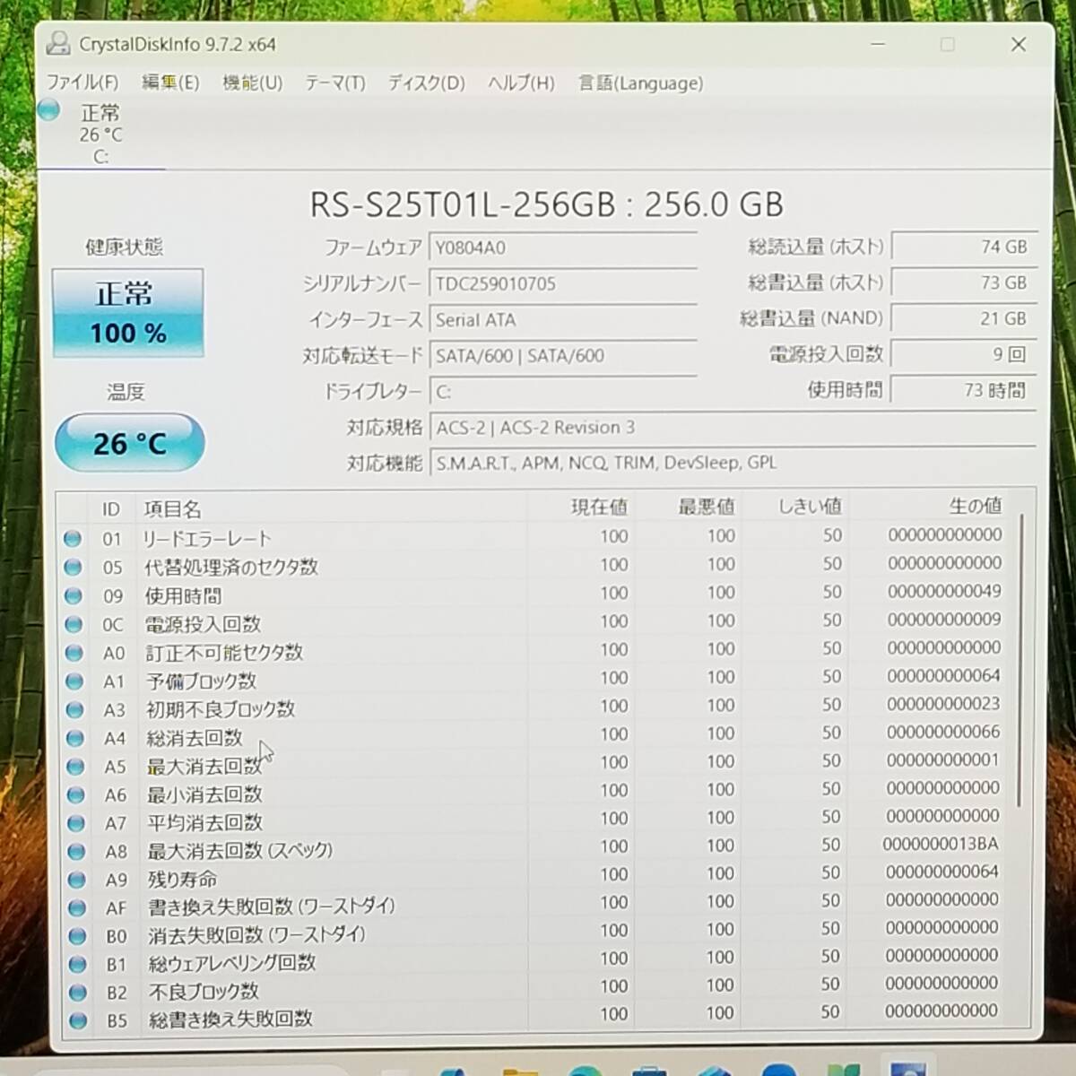Click the drive letter field C:

(563, 392)
